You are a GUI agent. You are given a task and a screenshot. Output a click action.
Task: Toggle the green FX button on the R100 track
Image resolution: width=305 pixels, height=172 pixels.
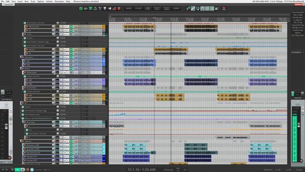pyautogui.click(x=71, y=149)
